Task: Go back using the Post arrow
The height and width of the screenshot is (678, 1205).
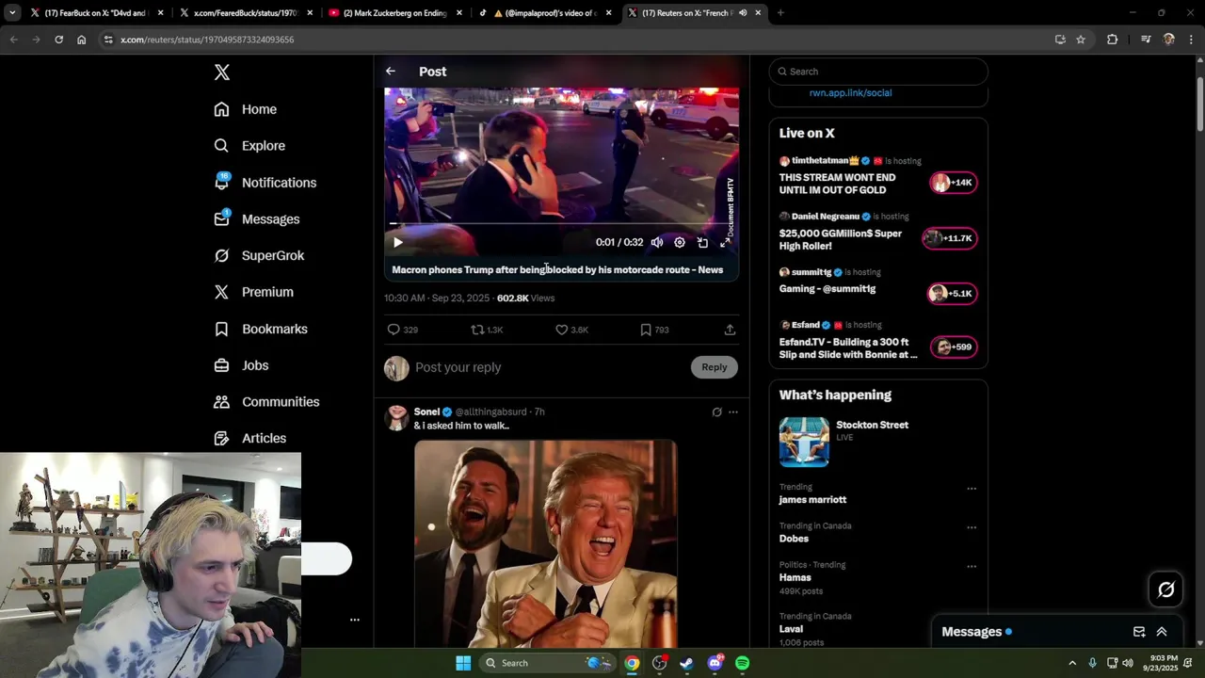Action: [x=391, y=72]
